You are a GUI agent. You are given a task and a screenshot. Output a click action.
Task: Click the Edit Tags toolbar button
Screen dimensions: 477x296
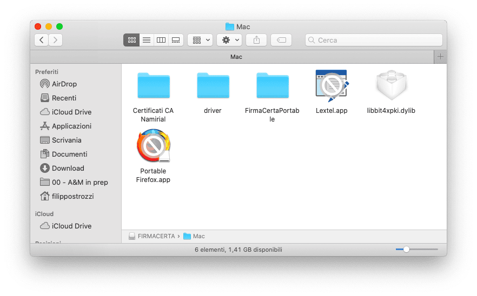click(x=281, y=40)
